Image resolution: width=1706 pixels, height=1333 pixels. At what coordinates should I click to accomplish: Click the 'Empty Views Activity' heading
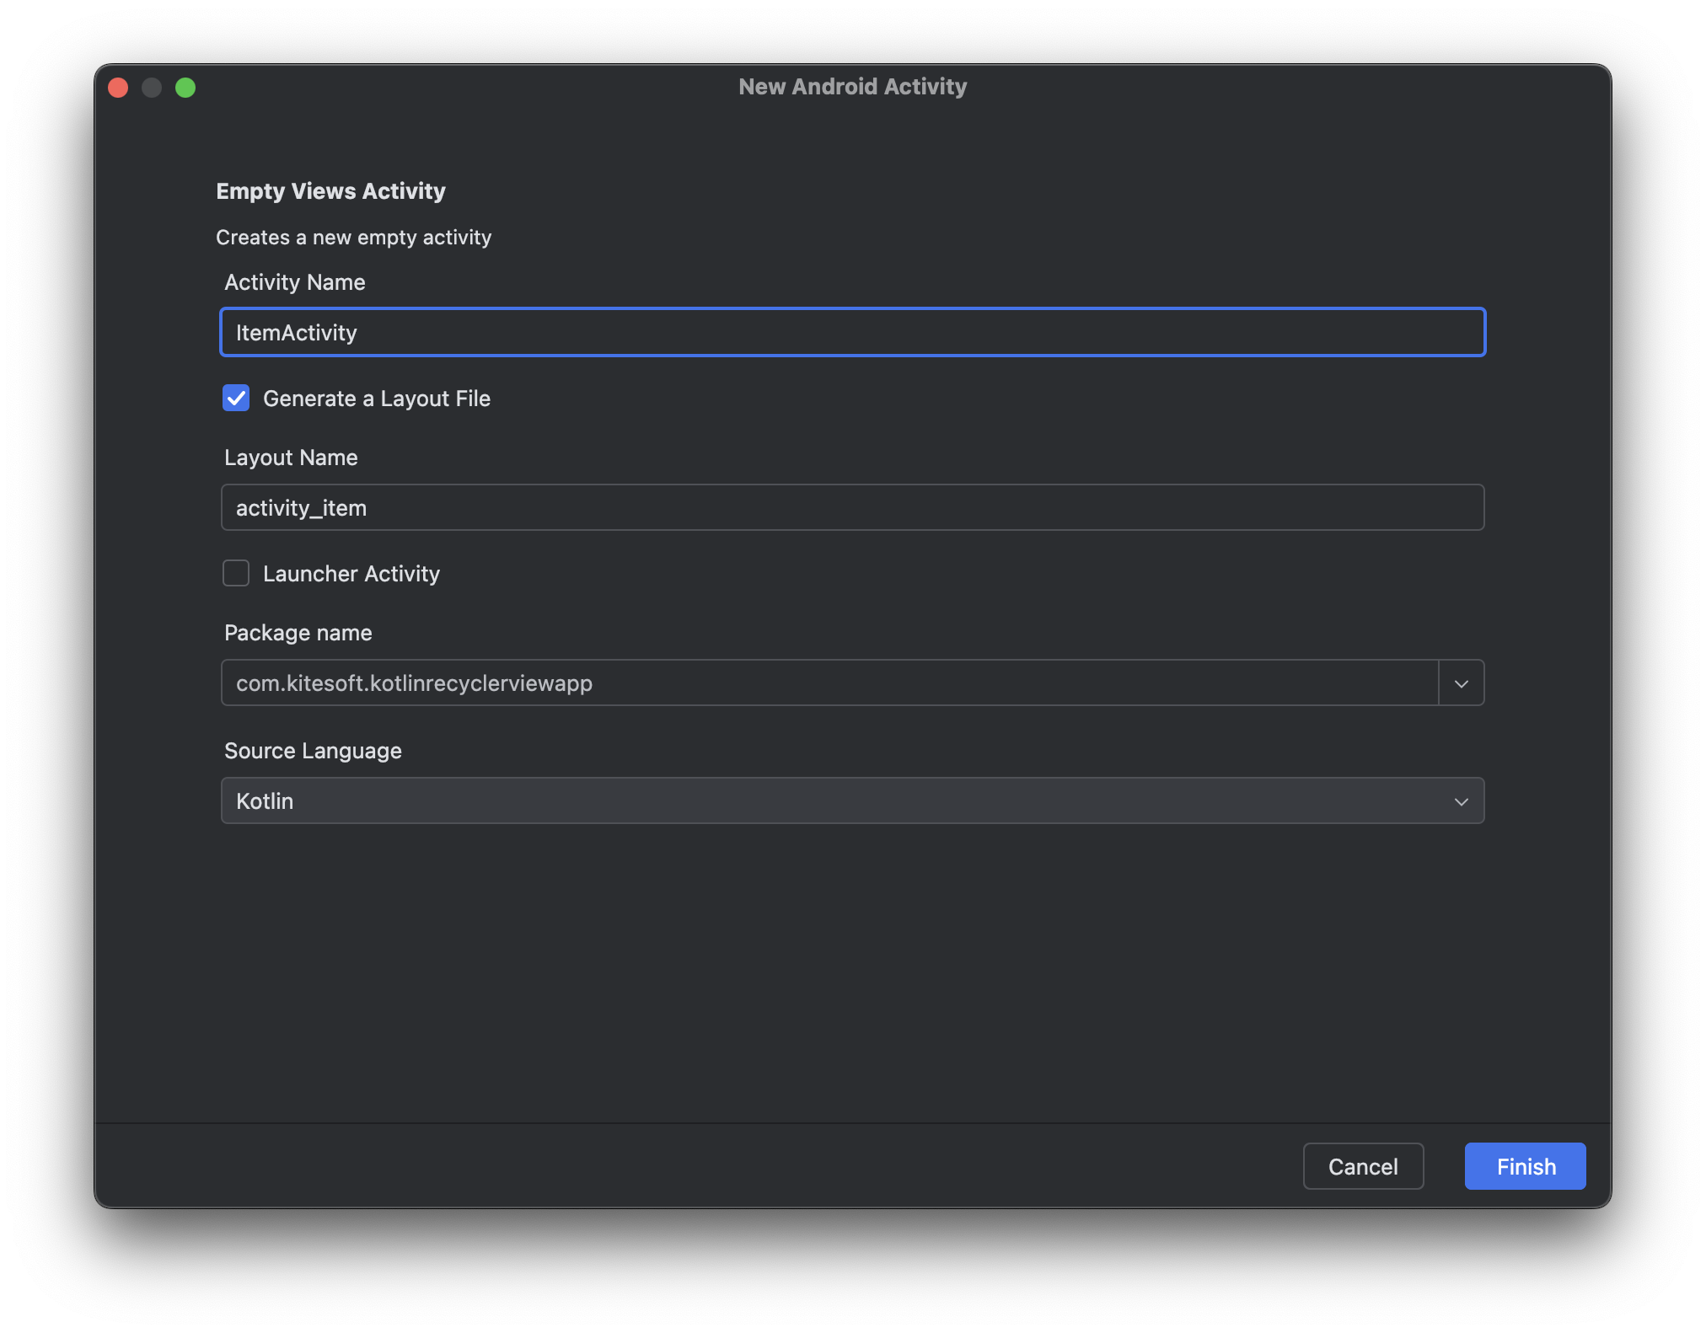click(330, 191)
